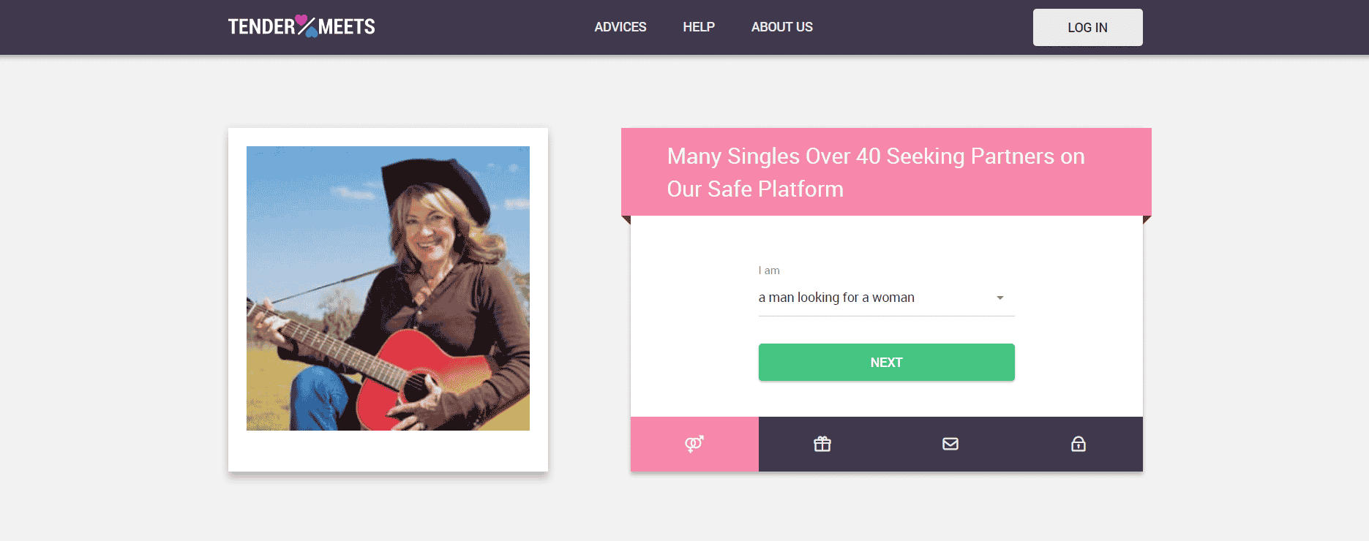This screenshot has height=541, width=1369.
Task: Open the LOG IN page
Action: pyautogui.click(x=1087, y=27)
